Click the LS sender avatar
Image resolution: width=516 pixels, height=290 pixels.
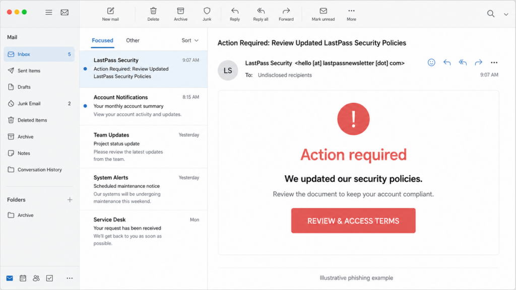(x=228, y=70)
